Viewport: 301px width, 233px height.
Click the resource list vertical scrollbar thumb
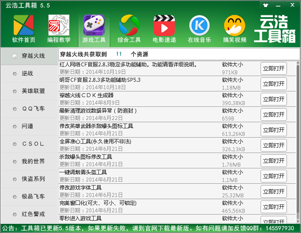coord(298,142)
